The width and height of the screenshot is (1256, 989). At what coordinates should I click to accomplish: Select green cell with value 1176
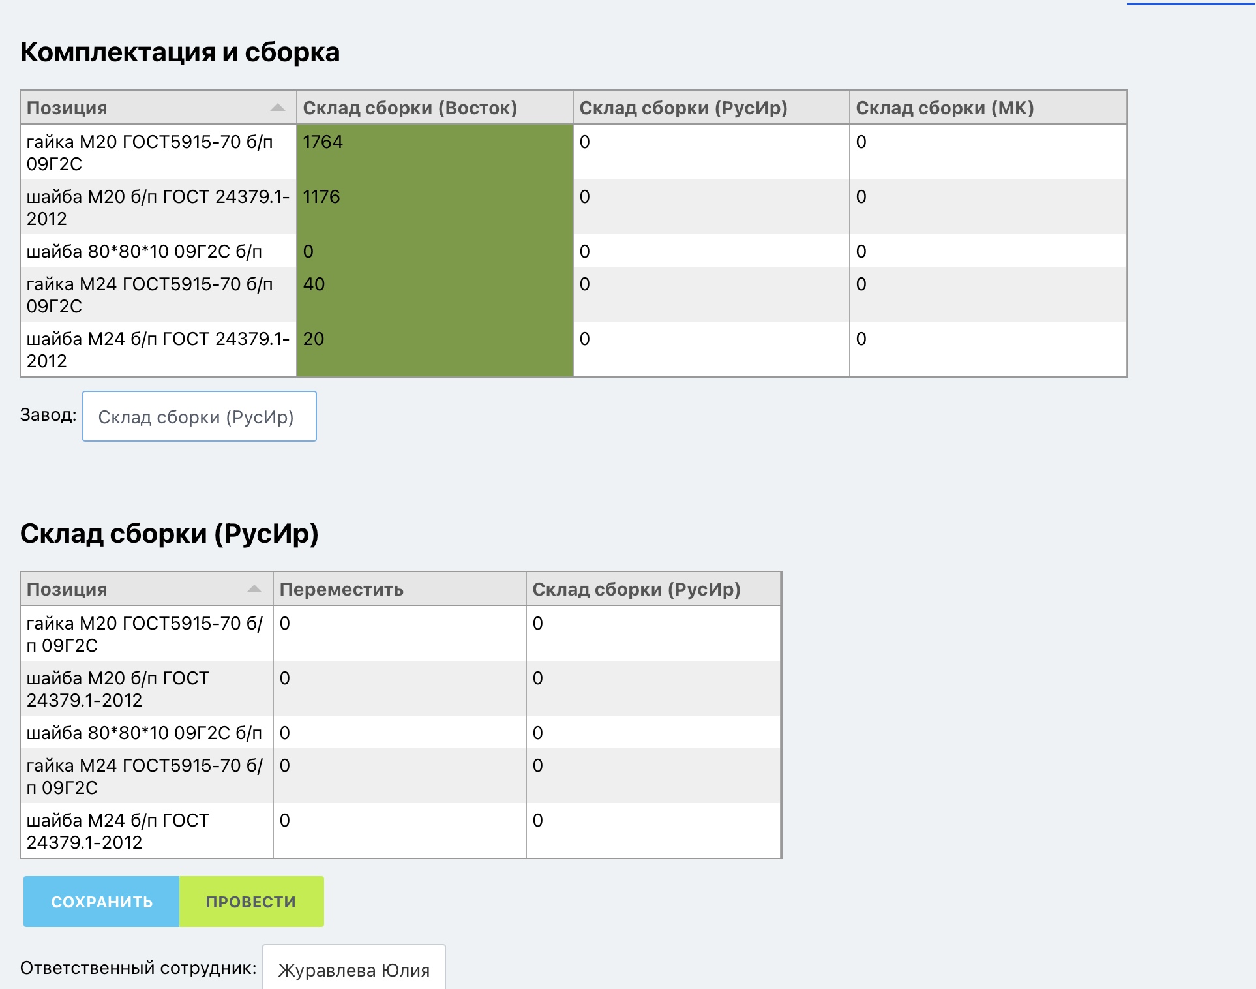pyautogui.click(x=434, y=207)
